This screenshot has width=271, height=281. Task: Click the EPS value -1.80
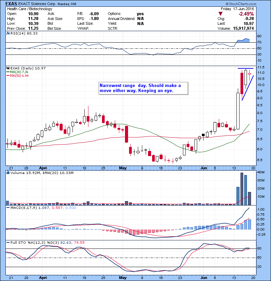click(x=94, y=19)
